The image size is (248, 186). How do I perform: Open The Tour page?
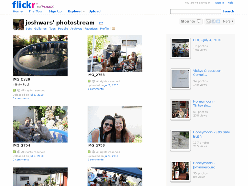pyautogui.click(x=35, y=11)
